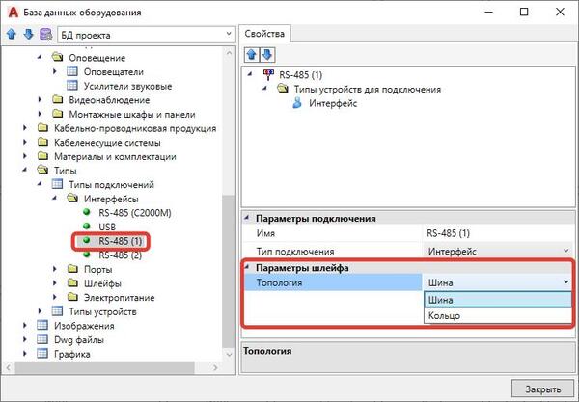Click the down arrow in database toolbar
Screen dimensions: 579x402
(26, 36)
